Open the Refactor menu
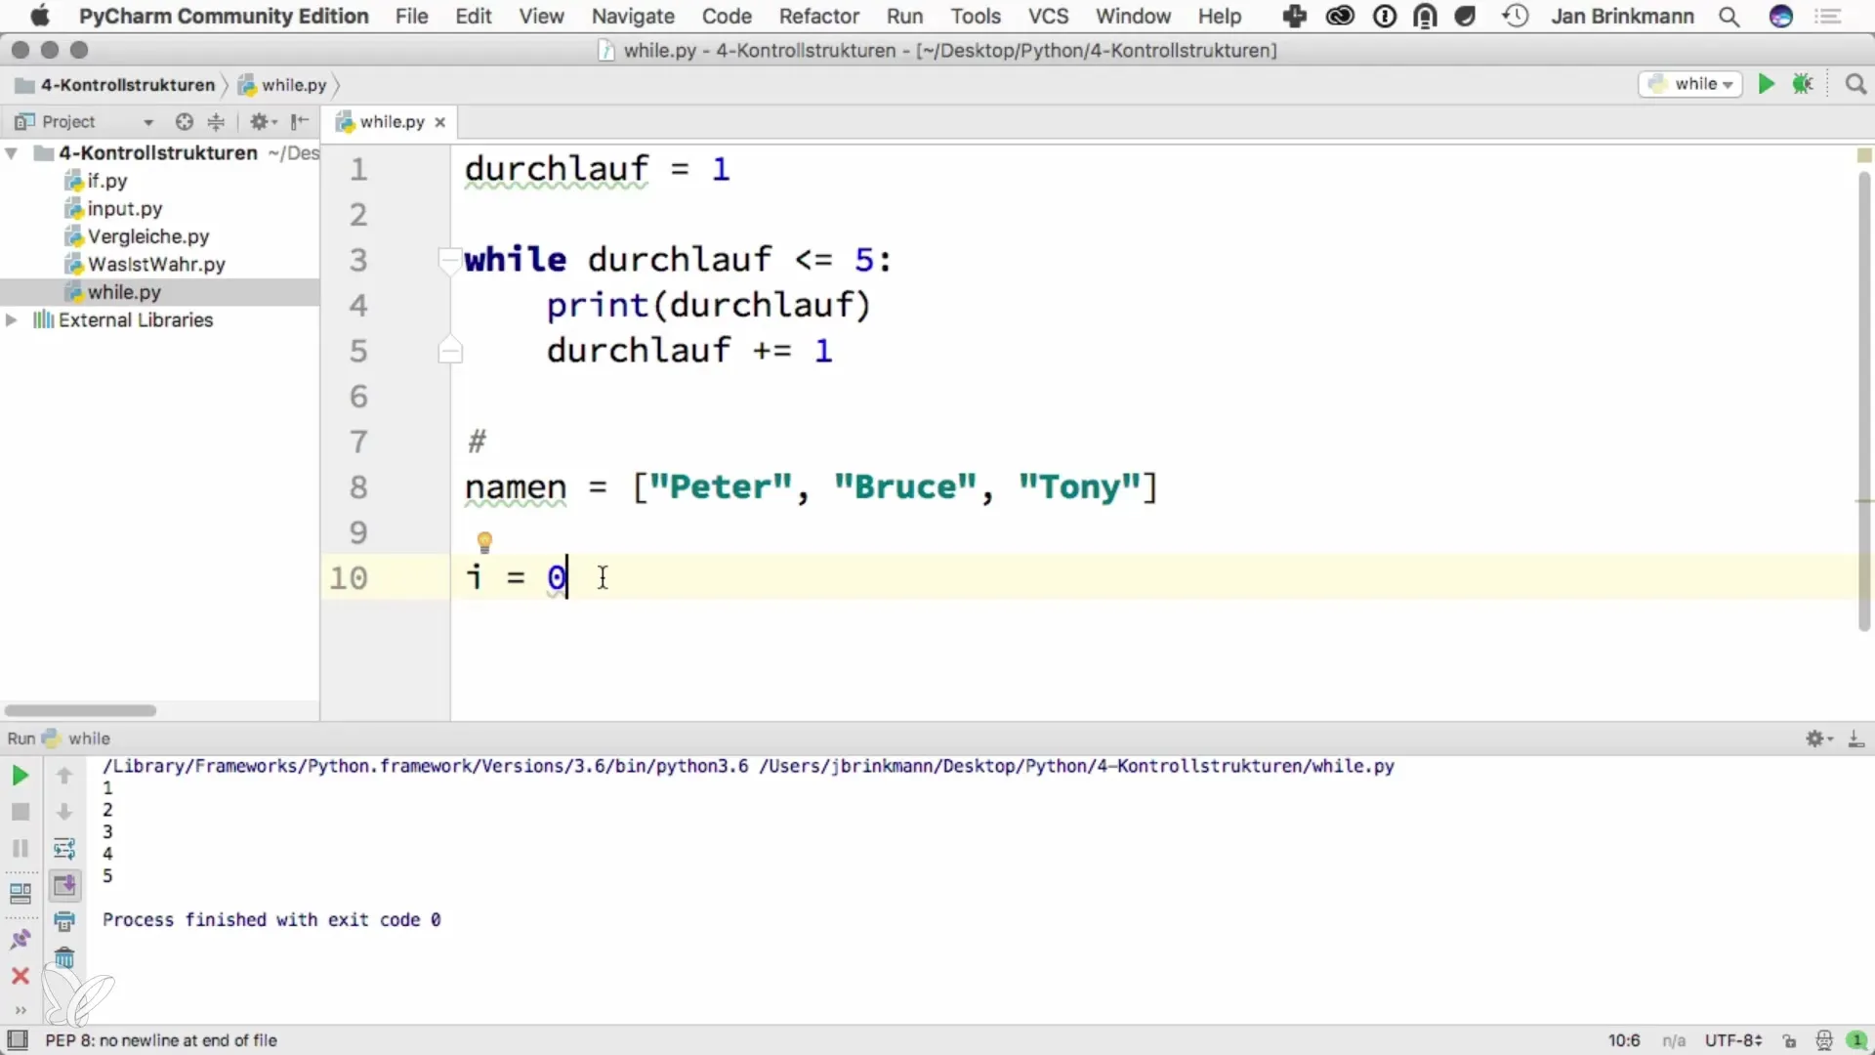Screen dimensions: 1875x1055 (x=818, y=17)
